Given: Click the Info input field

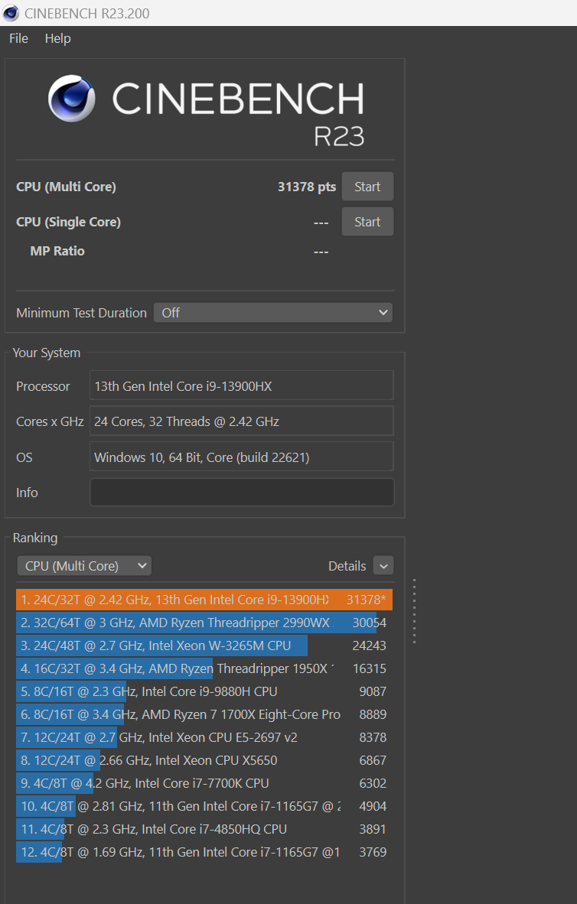Looking at the screenshot, I should [x=242, y=493].
